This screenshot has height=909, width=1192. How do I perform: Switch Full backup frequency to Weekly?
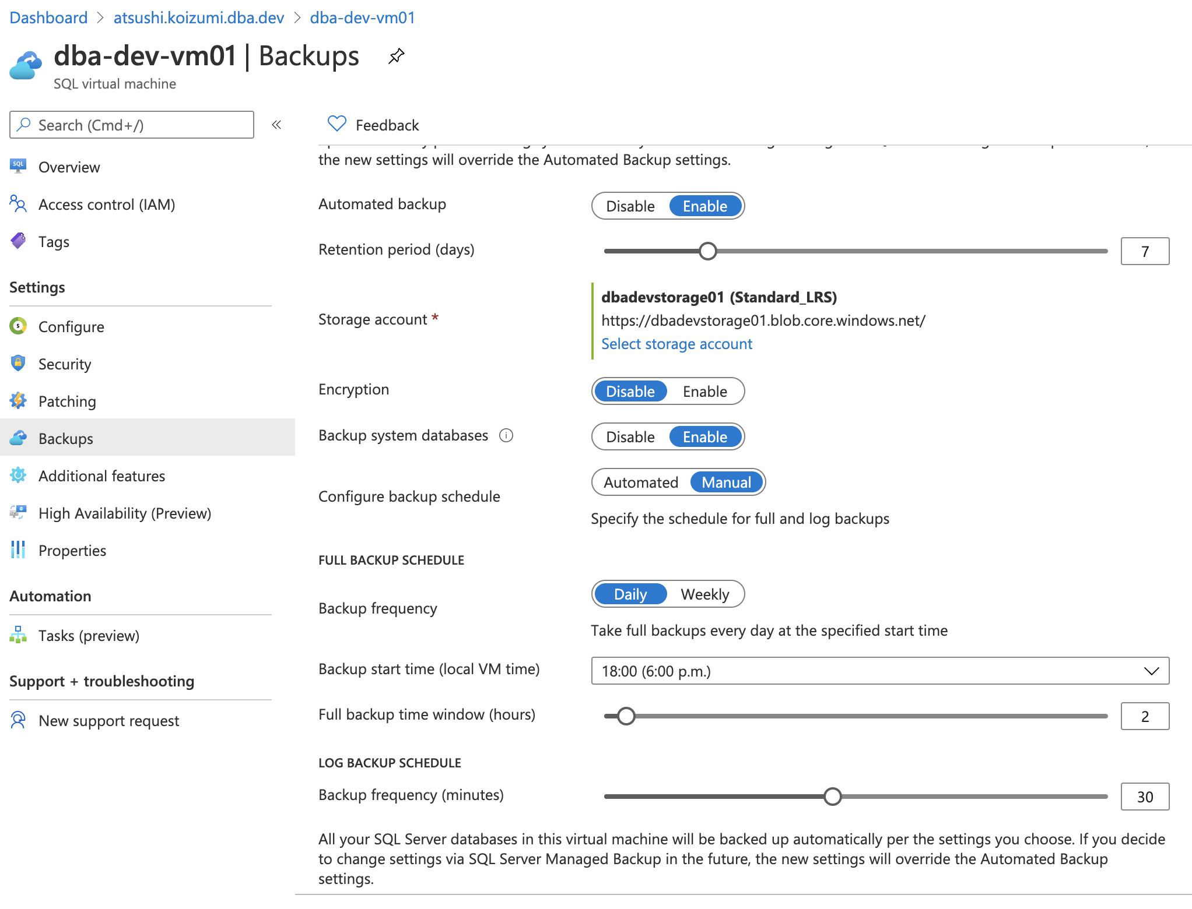pyautogui.click(x=704, y=594)
